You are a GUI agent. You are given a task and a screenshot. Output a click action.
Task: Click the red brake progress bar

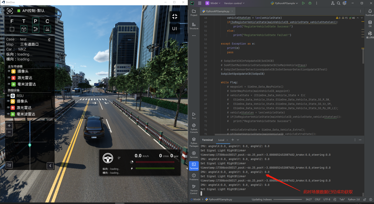[155, 162]
